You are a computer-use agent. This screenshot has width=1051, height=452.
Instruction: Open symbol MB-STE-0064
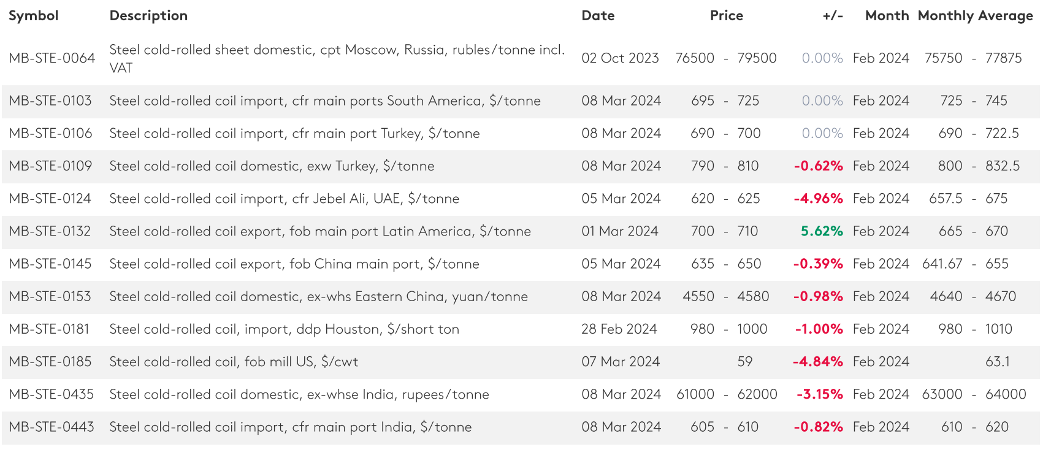[x=52, y=58]
